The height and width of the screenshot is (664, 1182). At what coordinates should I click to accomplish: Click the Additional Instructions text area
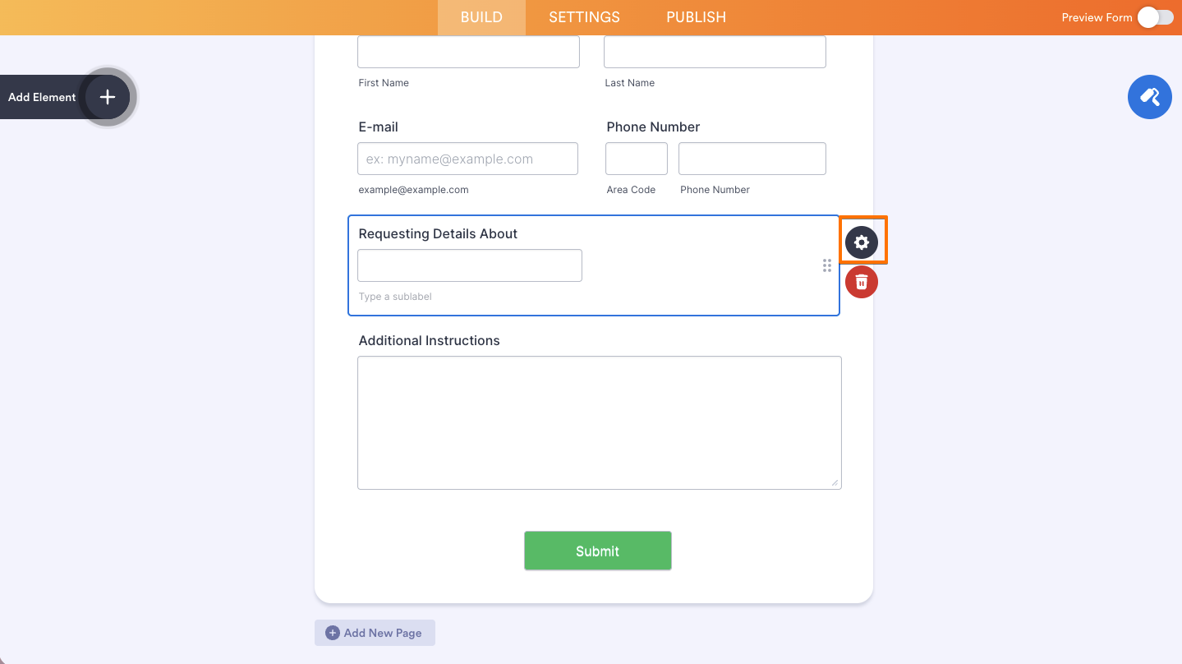click(599, 422)
